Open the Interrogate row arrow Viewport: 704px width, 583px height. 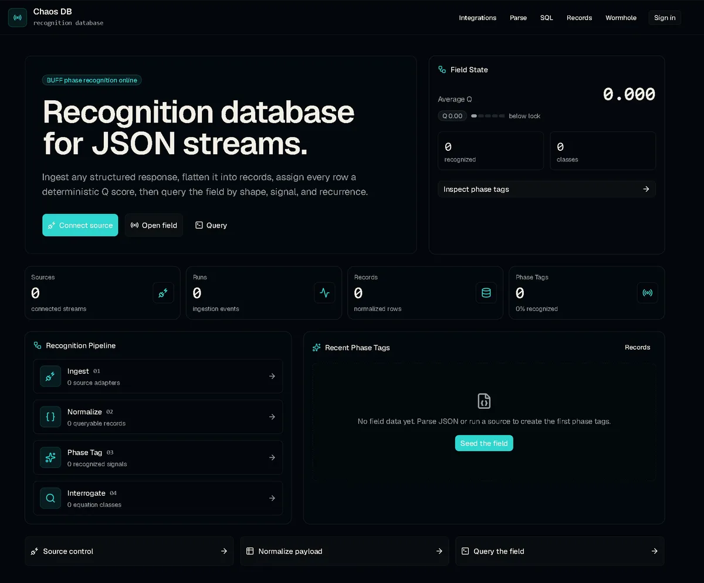pos(272,499)
